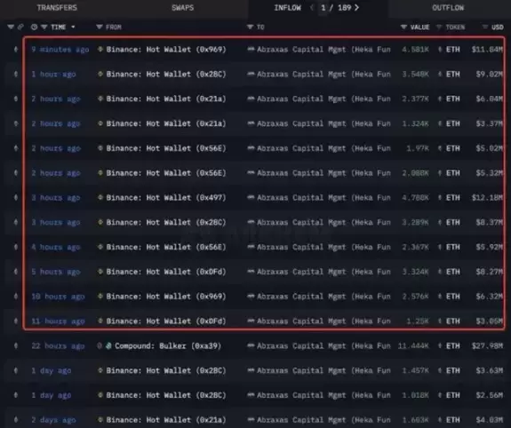The width and height of the screenshot is (511, 428).
Task: Click the Compound icon in 22 hours ago row
Action: [108, 345]
